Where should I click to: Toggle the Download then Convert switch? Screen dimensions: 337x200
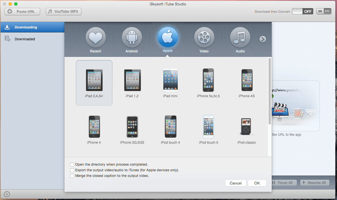pyautogui.click(x=303, y=11)
